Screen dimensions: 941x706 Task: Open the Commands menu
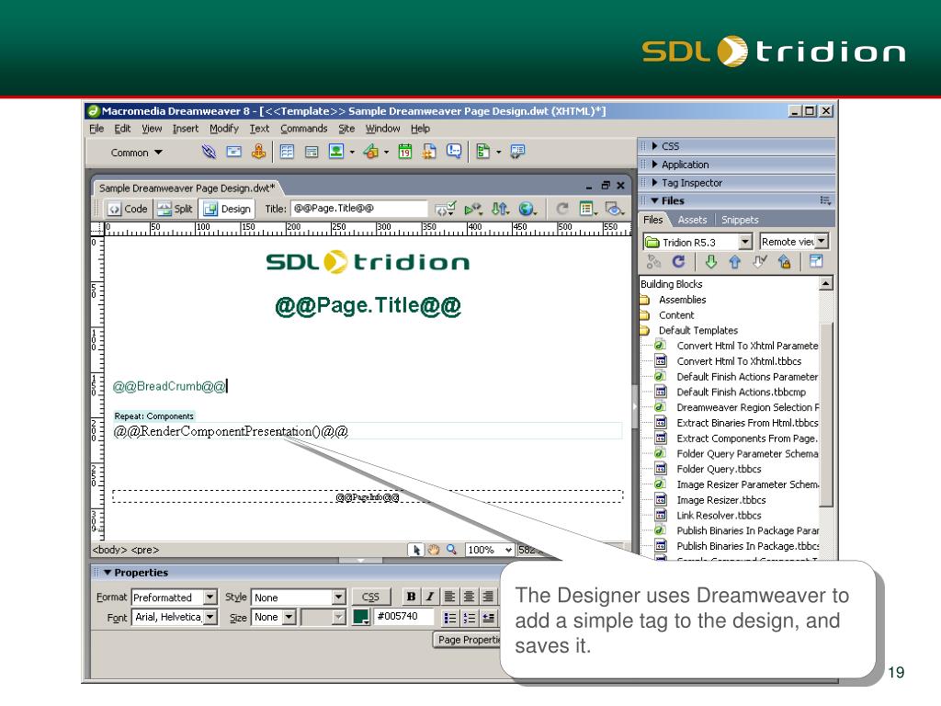click(303, 129)
